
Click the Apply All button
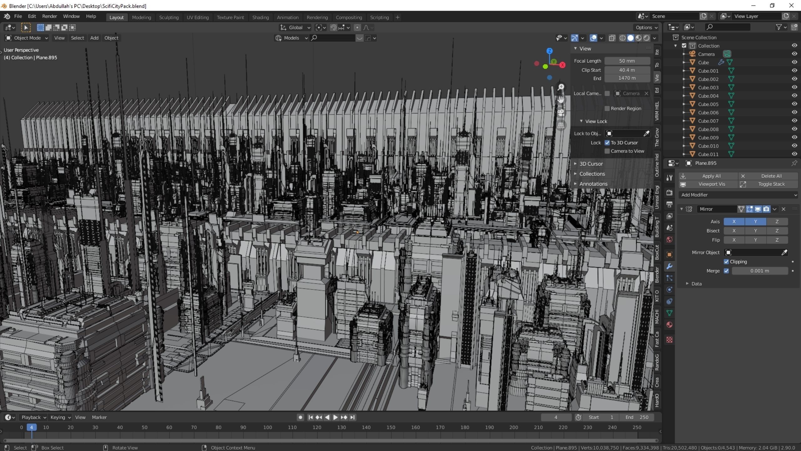708,176
